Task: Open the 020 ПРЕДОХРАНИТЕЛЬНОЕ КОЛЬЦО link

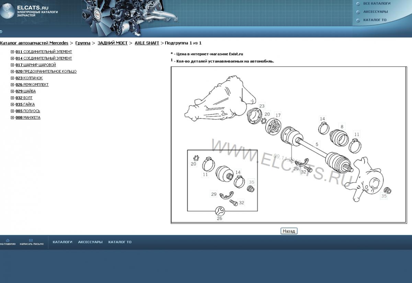Action: pos(46,71)
